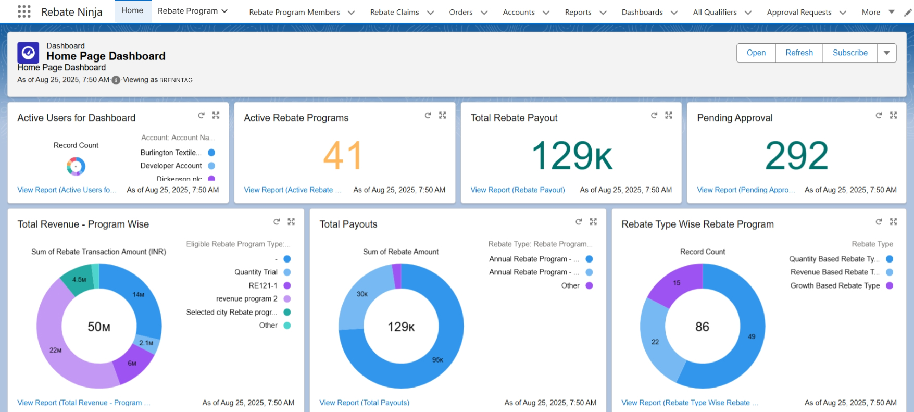Expand the Pending Approval widget to fullscreen
914x412 pixels.
click(x=893, y=115)
